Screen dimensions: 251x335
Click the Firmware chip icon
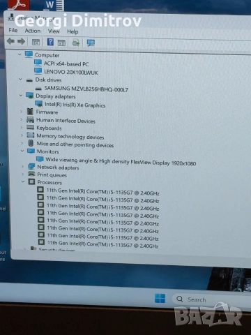pos(30,112)
